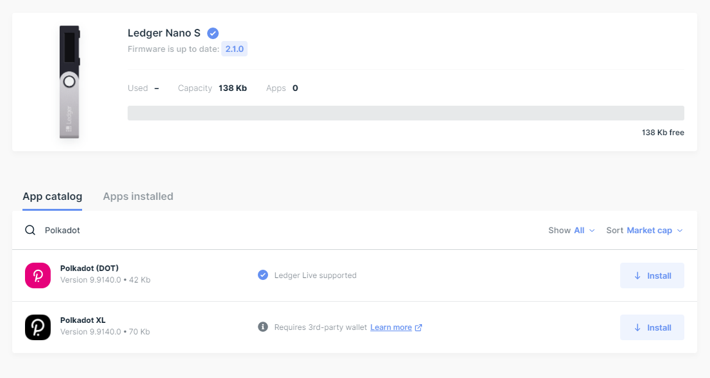Open the Show All filter dropdown
The height and width of the screenshot is (378, 710).
[x=580, y=230]
